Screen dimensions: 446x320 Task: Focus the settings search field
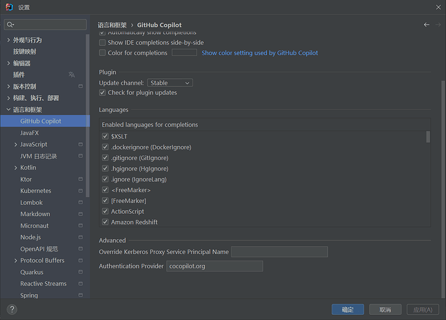[45, 25]
